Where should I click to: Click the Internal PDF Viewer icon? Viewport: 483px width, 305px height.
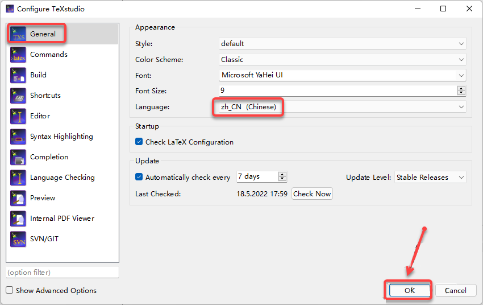[x=18, y=219]
